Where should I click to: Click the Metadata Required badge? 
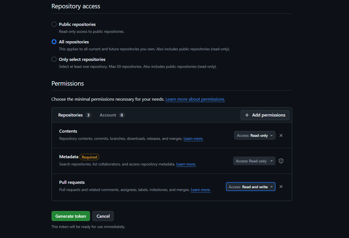click(89, 157)
